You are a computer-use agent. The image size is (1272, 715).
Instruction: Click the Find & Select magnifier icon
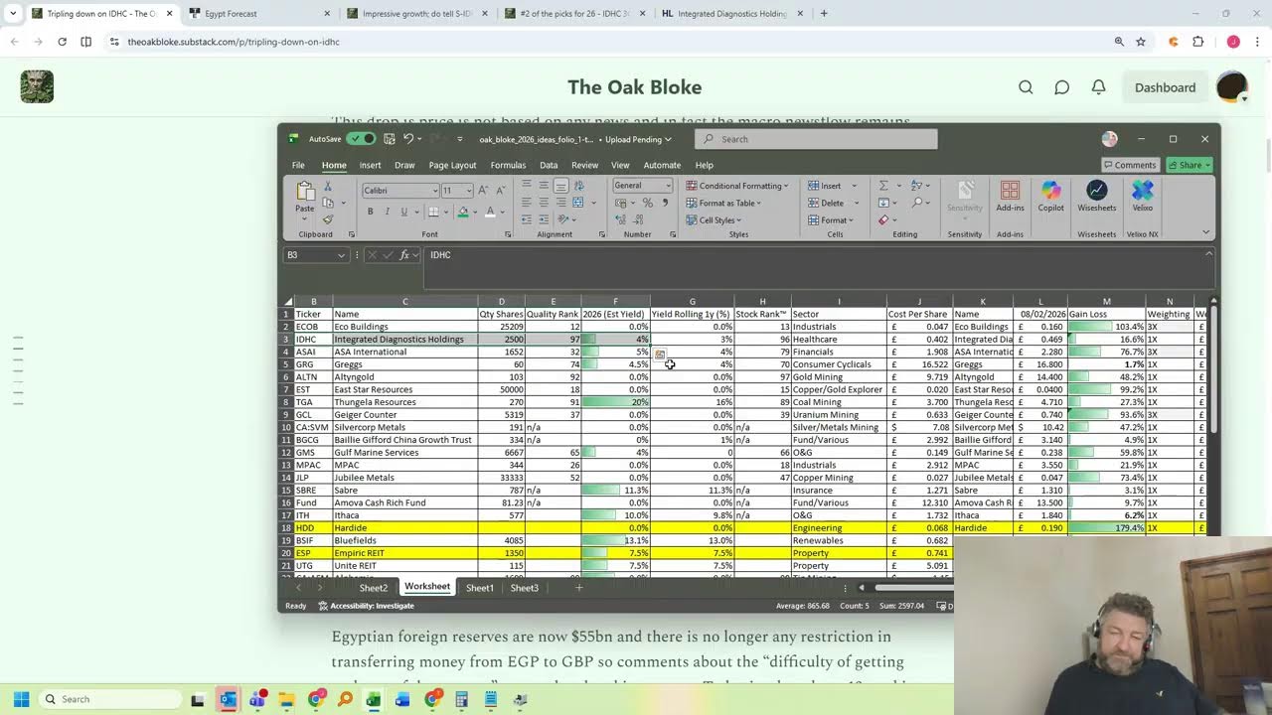[x=918, y=203]
